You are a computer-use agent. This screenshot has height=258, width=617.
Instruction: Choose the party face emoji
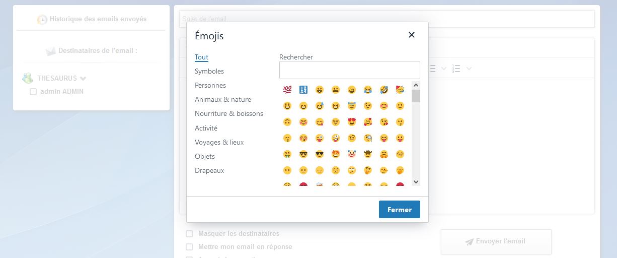(400, 90)
